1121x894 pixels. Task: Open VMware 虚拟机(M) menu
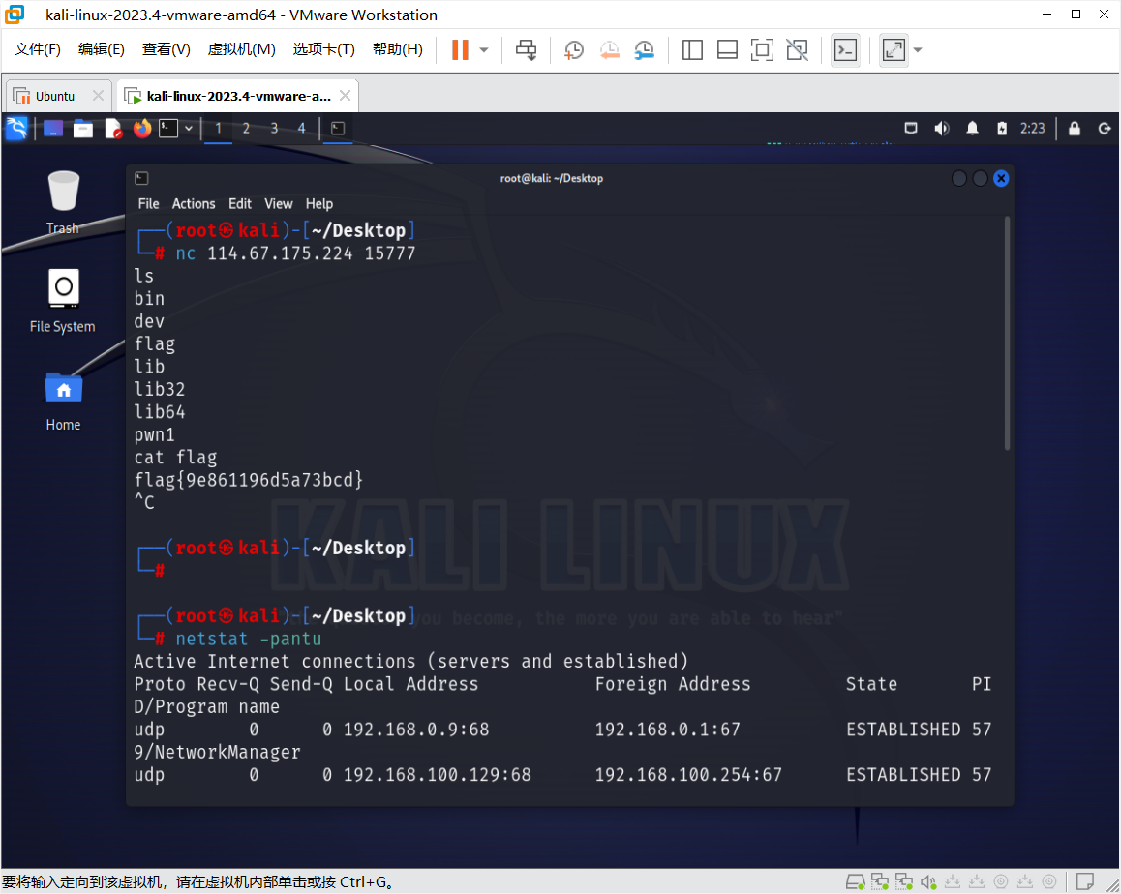click(x=241, y=49)
